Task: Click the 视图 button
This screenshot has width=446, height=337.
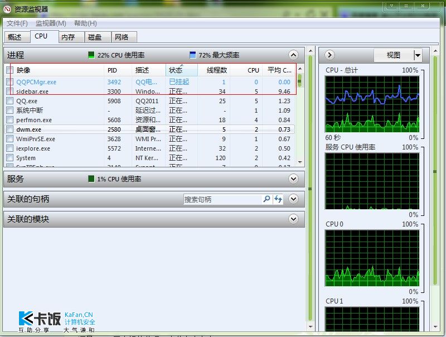Action: [x=394, y=55]
